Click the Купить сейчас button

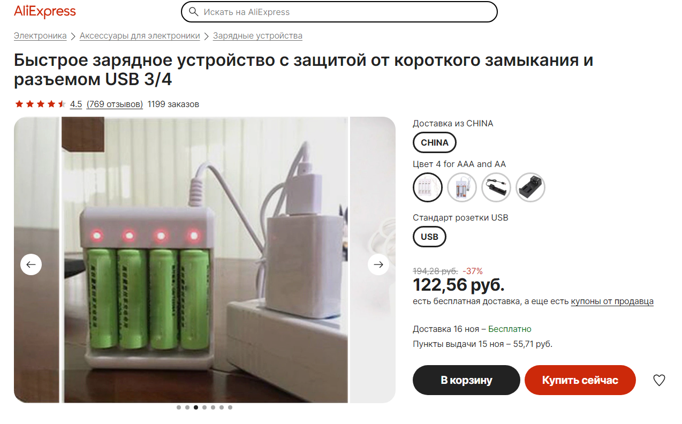580,380
